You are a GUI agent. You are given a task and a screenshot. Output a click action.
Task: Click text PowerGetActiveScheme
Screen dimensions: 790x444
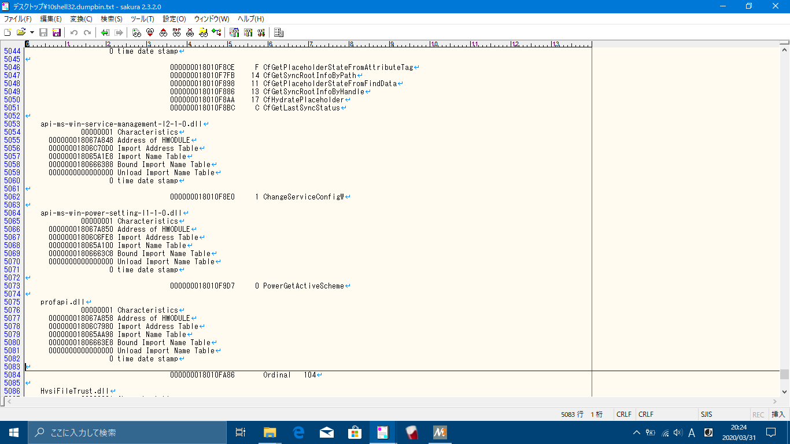pyautogui.click(x=304, y=286)
